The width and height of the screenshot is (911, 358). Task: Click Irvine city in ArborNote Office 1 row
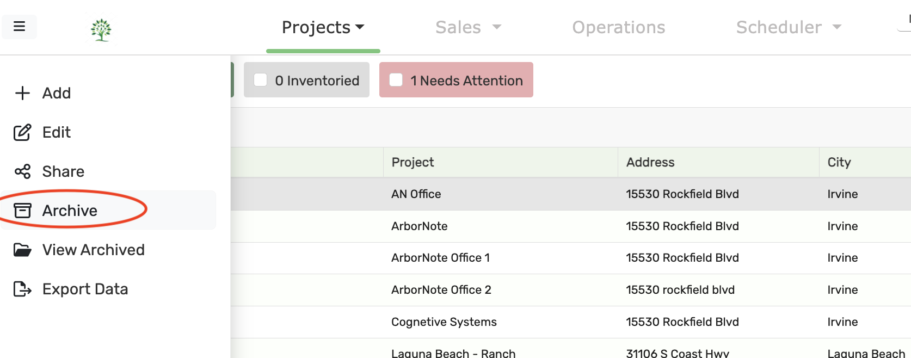(x=842, y=258)
